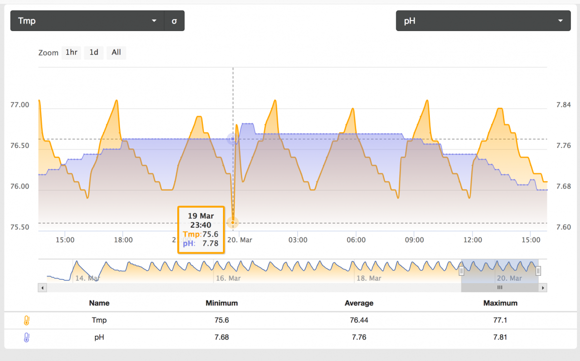Toggle the sigma (σ) button beside Tmp
Viewport: 580px width, 361px height.
click(174, 21)
